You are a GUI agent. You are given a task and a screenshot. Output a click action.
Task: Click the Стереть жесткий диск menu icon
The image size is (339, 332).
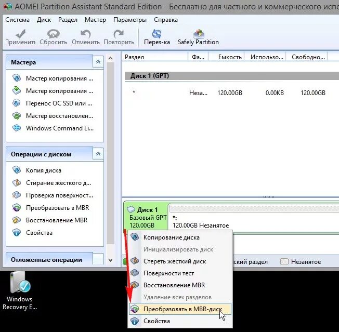[135, 261]
